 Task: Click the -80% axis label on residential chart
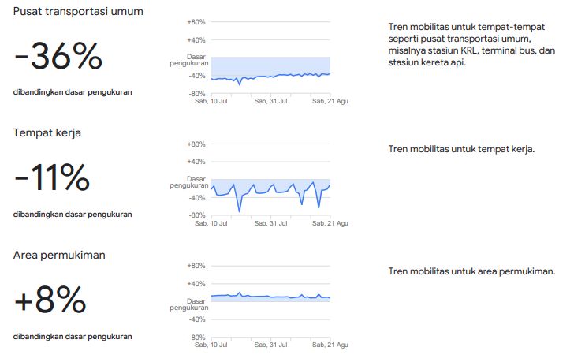tap(197, 338)
